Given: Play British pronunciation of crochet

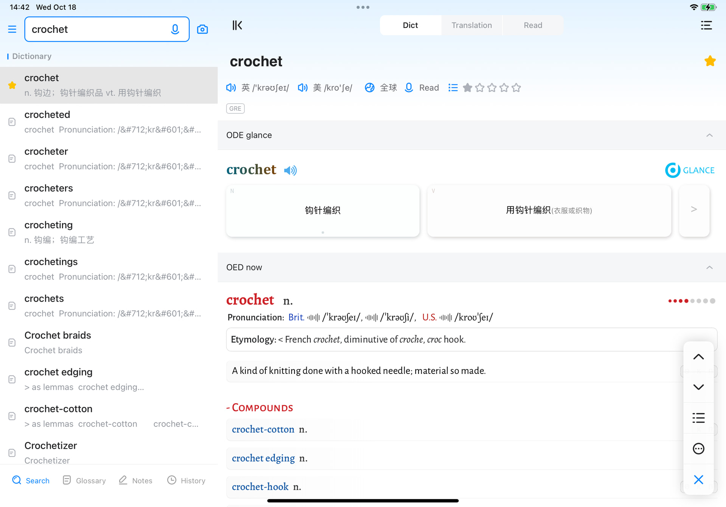Looking at the screenshot, I should [231, 88].
